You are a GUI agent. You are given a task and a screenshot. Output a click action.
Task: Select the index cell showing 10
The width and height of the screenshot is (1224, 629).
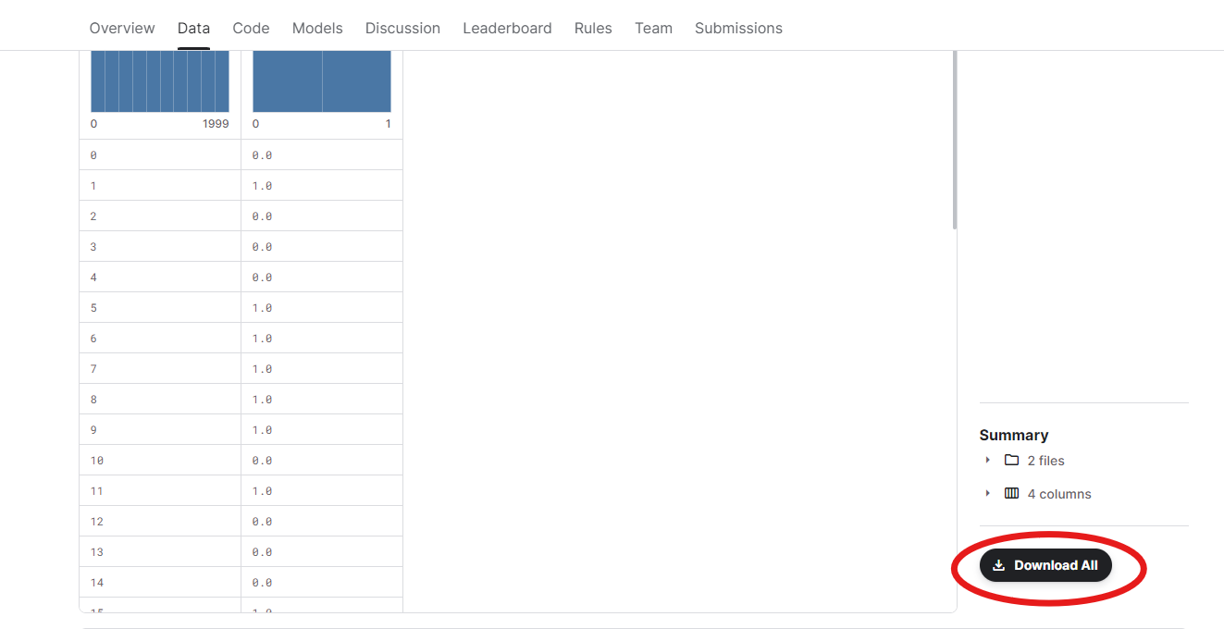point(160,460)
